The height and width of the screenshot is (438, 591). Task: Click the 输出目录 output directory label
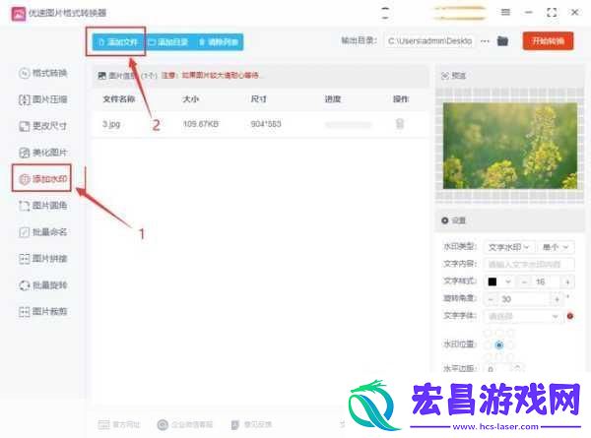pos(359,40)
